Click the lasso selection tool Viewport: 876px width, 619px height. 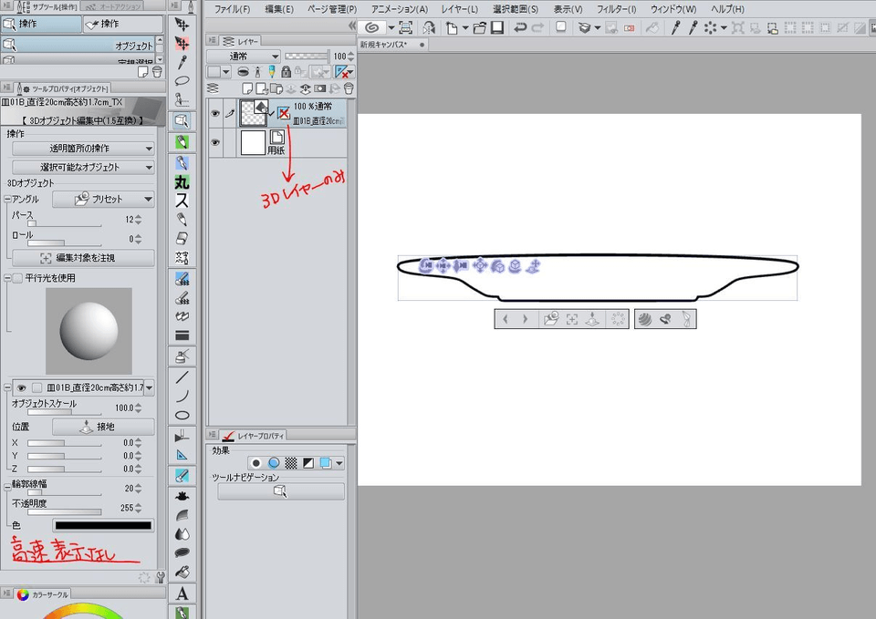click(182, 81)
